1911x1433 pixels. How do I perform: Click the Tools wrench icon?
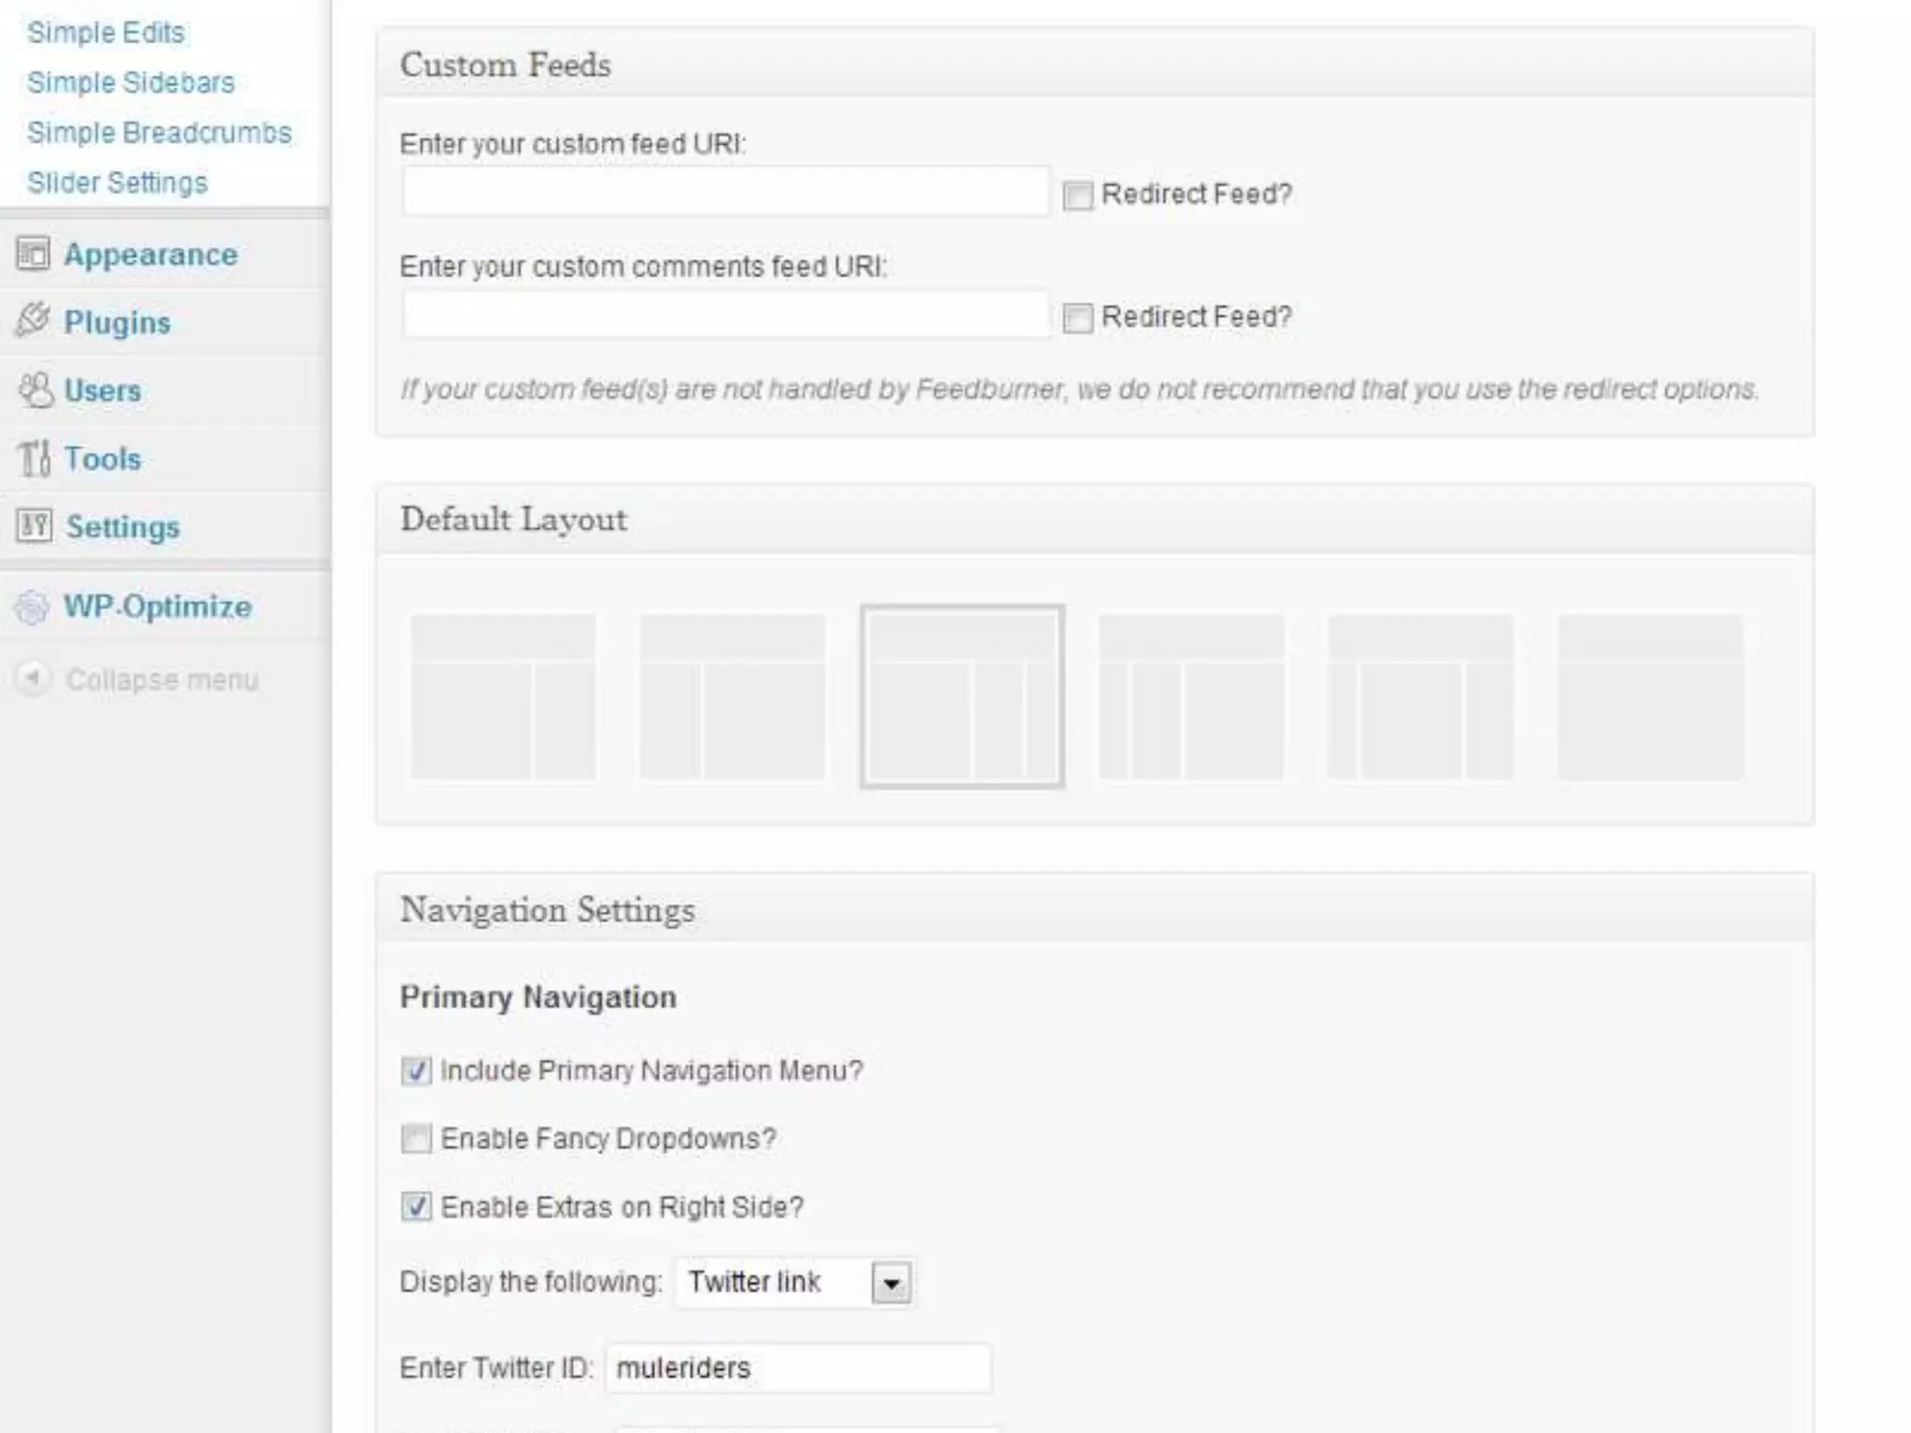[35, 458]
